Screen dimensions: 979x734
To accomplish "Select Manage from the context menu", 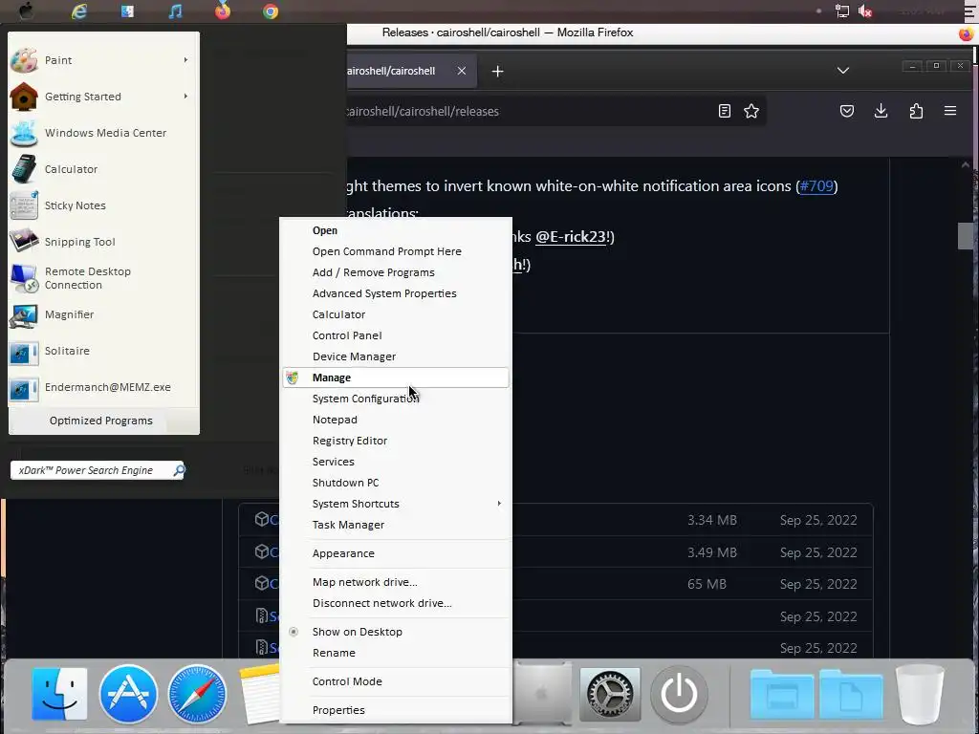I will (x=395, y=378).
